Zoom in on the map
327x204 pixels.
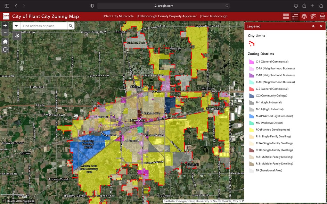5,26
